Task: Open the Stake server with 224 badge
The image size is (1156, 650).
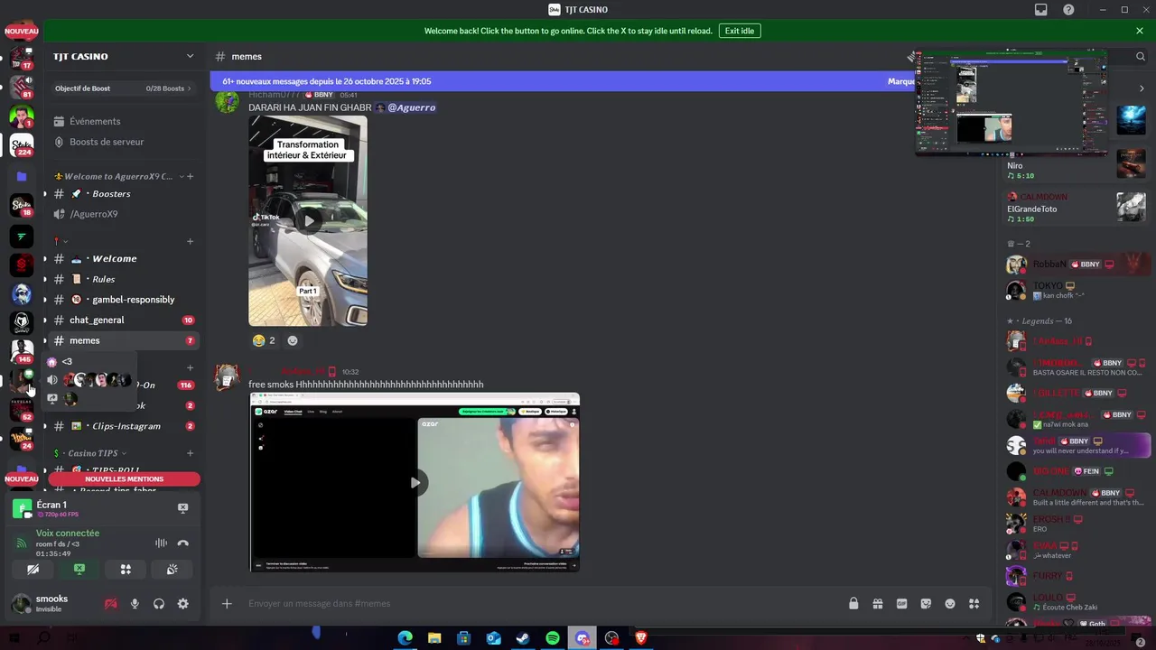Action: tap(22, 144)
